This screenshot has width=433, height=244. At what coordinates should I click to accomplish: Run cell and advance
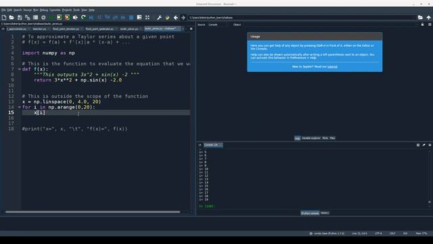pos(67,18)
